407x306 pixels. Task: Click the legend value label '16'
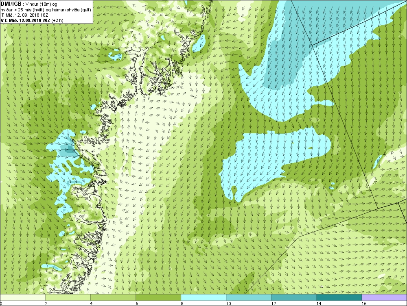tap(364, 304)
